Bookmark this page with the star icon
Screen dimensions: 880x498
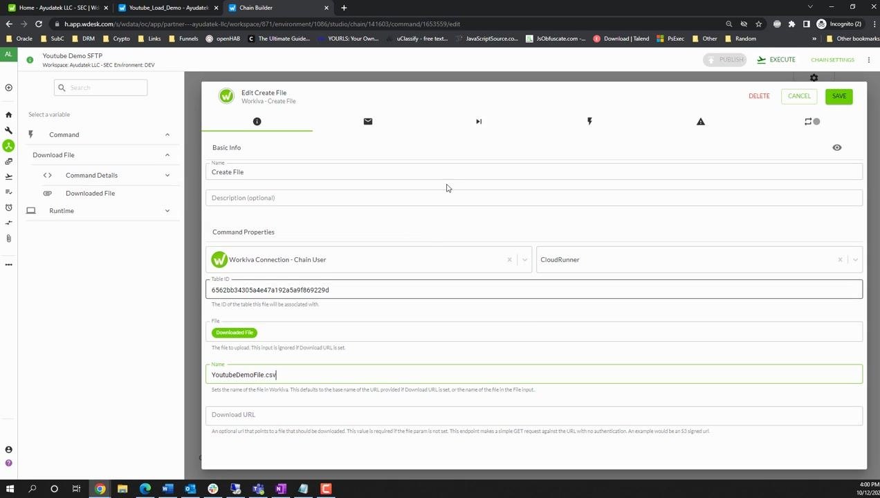tap(759, 24)
